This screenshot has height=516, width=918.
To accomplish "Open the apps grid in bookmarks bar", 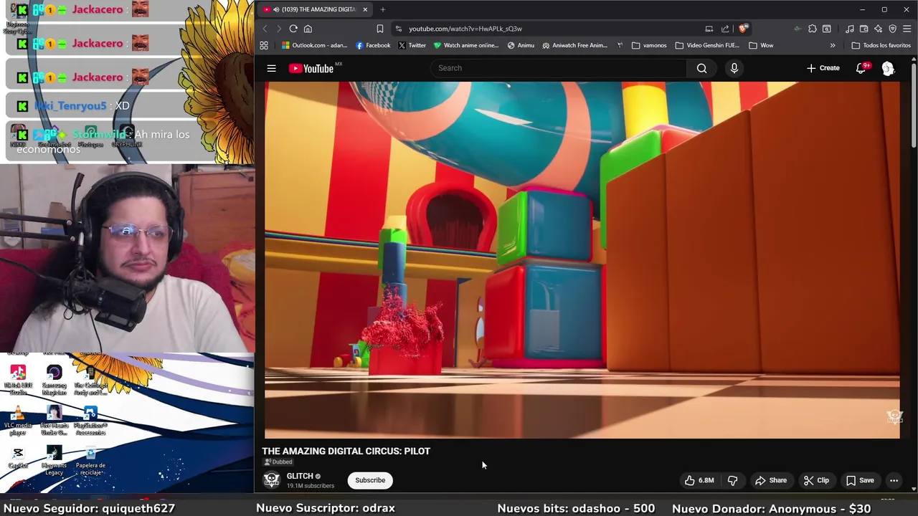I will 264,45.
